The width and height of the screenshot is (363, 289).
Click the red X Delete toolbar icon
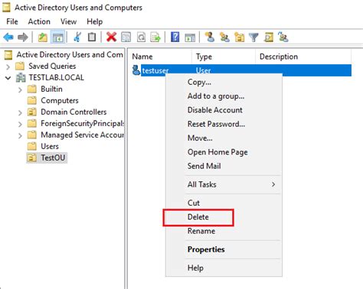coord(111,37)
